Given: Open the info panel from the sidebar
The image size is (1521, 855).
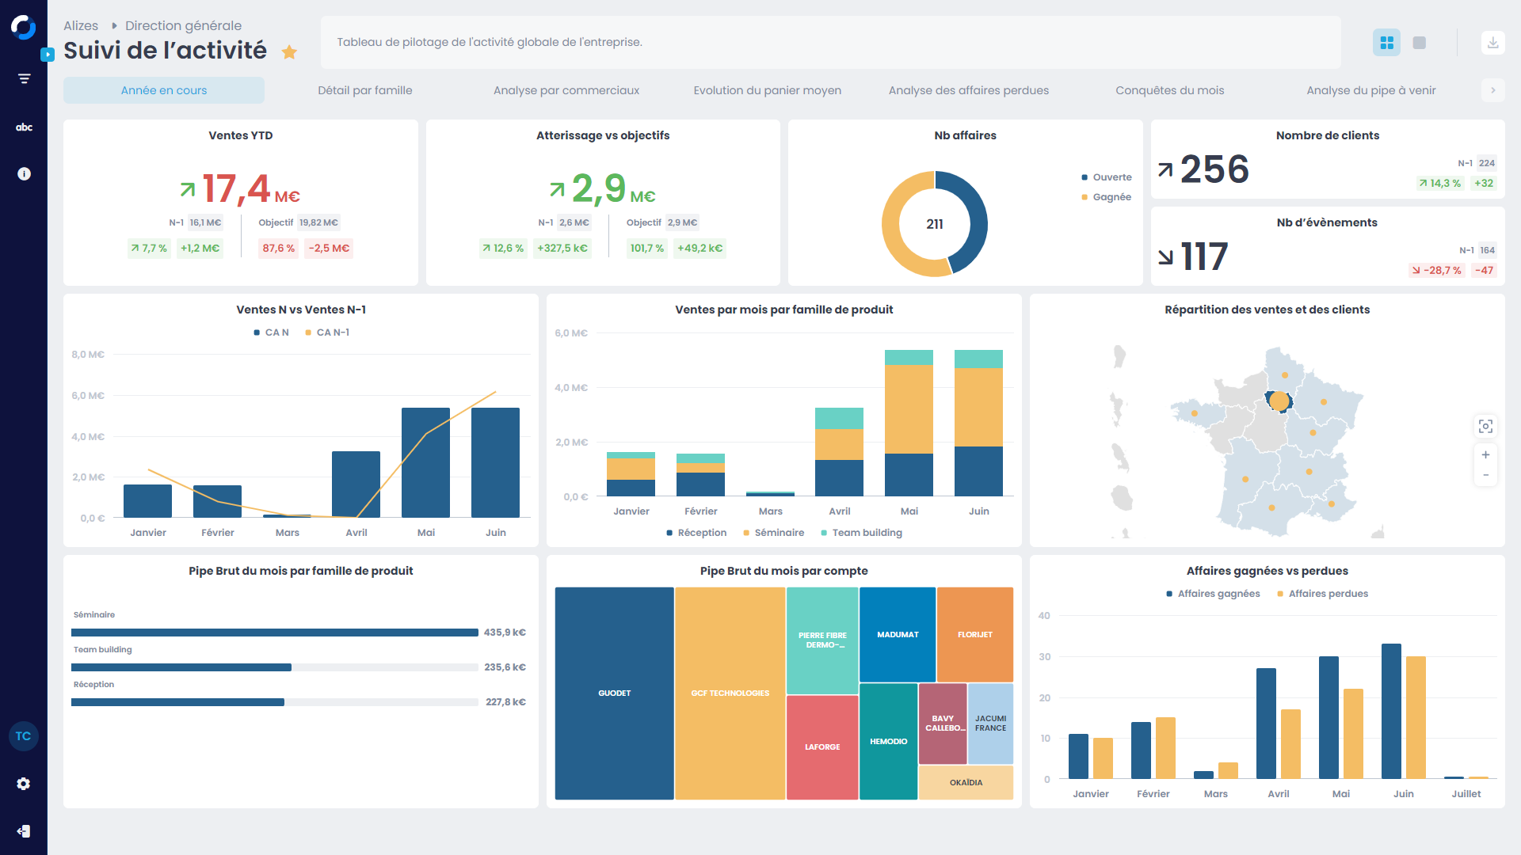Looking at the screenshot, I should pyautogui.click(x=24, y=173).
